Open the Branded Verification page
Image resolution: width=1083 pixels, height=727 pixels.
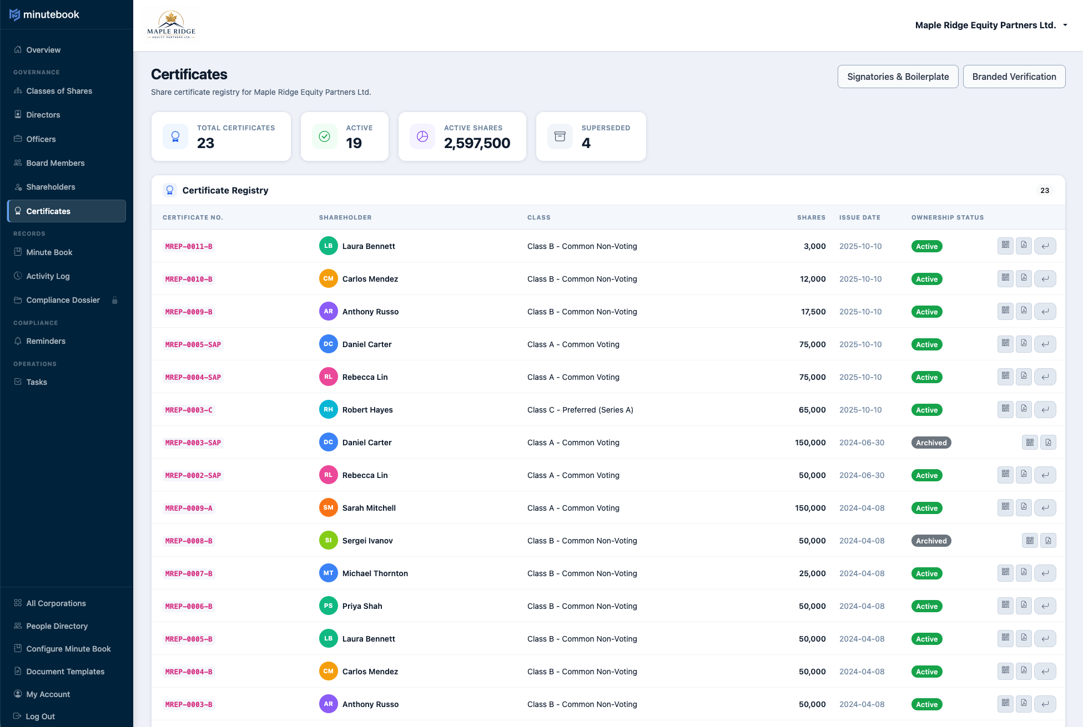coord(1014,77)
